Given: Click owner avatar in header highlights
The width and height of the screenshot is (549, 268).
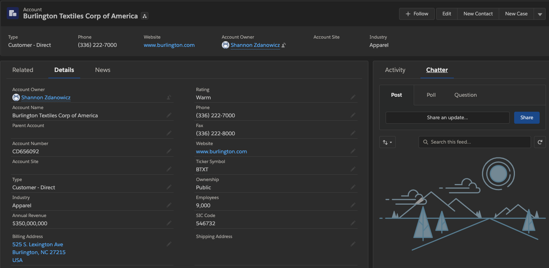Looking at the screenshot, I should [225, 45].
